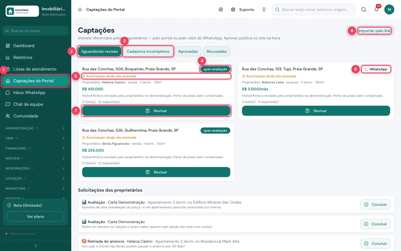Open Comunidade in the sidebar

click(x=35, y=116)
